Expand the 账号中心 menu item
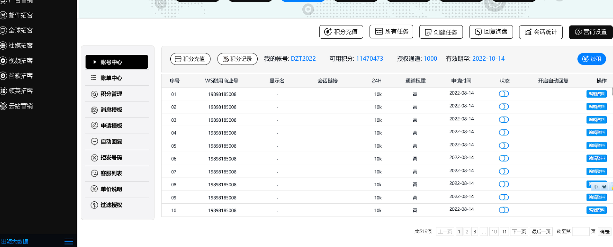This screenshot has width=613, height=247. click(117, 62)
